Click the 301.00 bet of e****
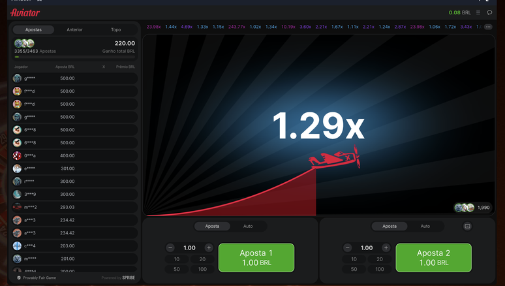This screenshot has width=505, height=286. pyautogui.click(x=68, y=168)
